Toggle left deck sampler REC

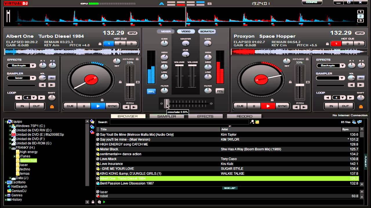coord(52,78)
